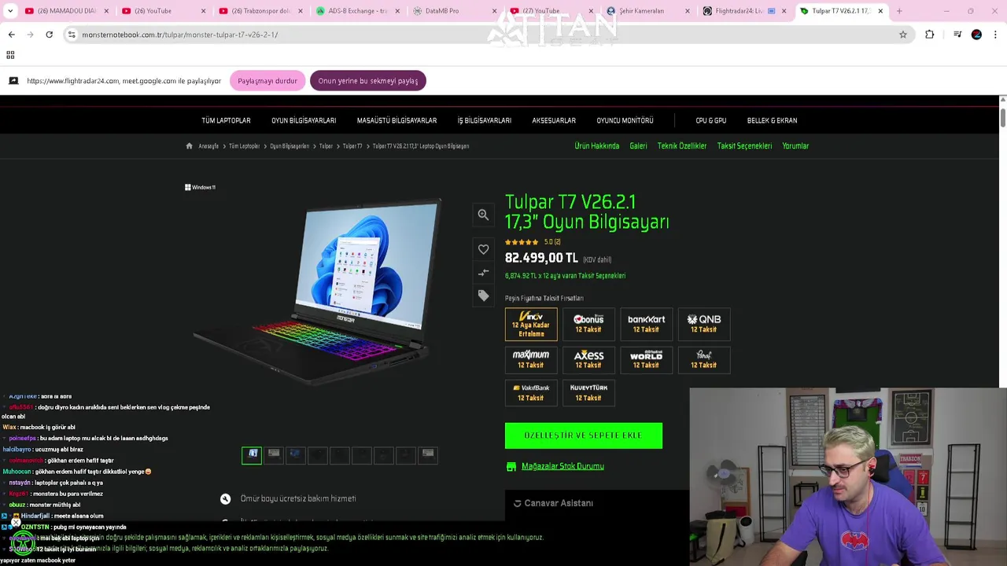The width and height of the screenshot is (1007, 566).
Task: Jump to Teknik Özellikler section
Action: coord(682,146)
